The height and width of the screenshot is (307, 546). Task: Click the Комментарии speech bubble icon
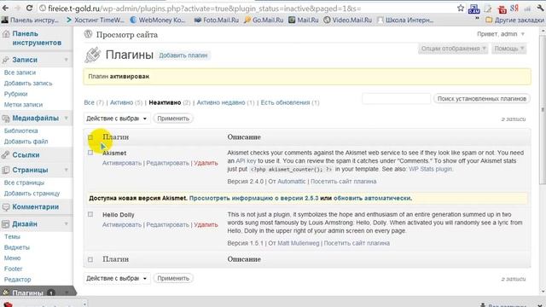6,207
